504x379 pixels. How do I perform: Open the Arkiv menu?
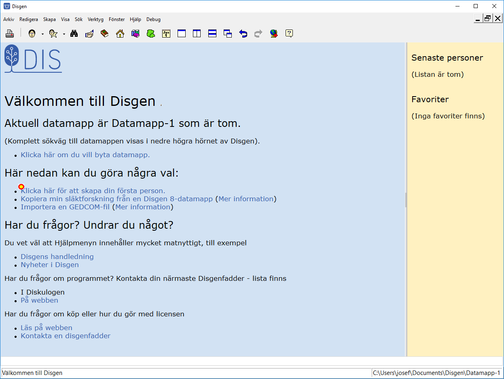(8, 19)
